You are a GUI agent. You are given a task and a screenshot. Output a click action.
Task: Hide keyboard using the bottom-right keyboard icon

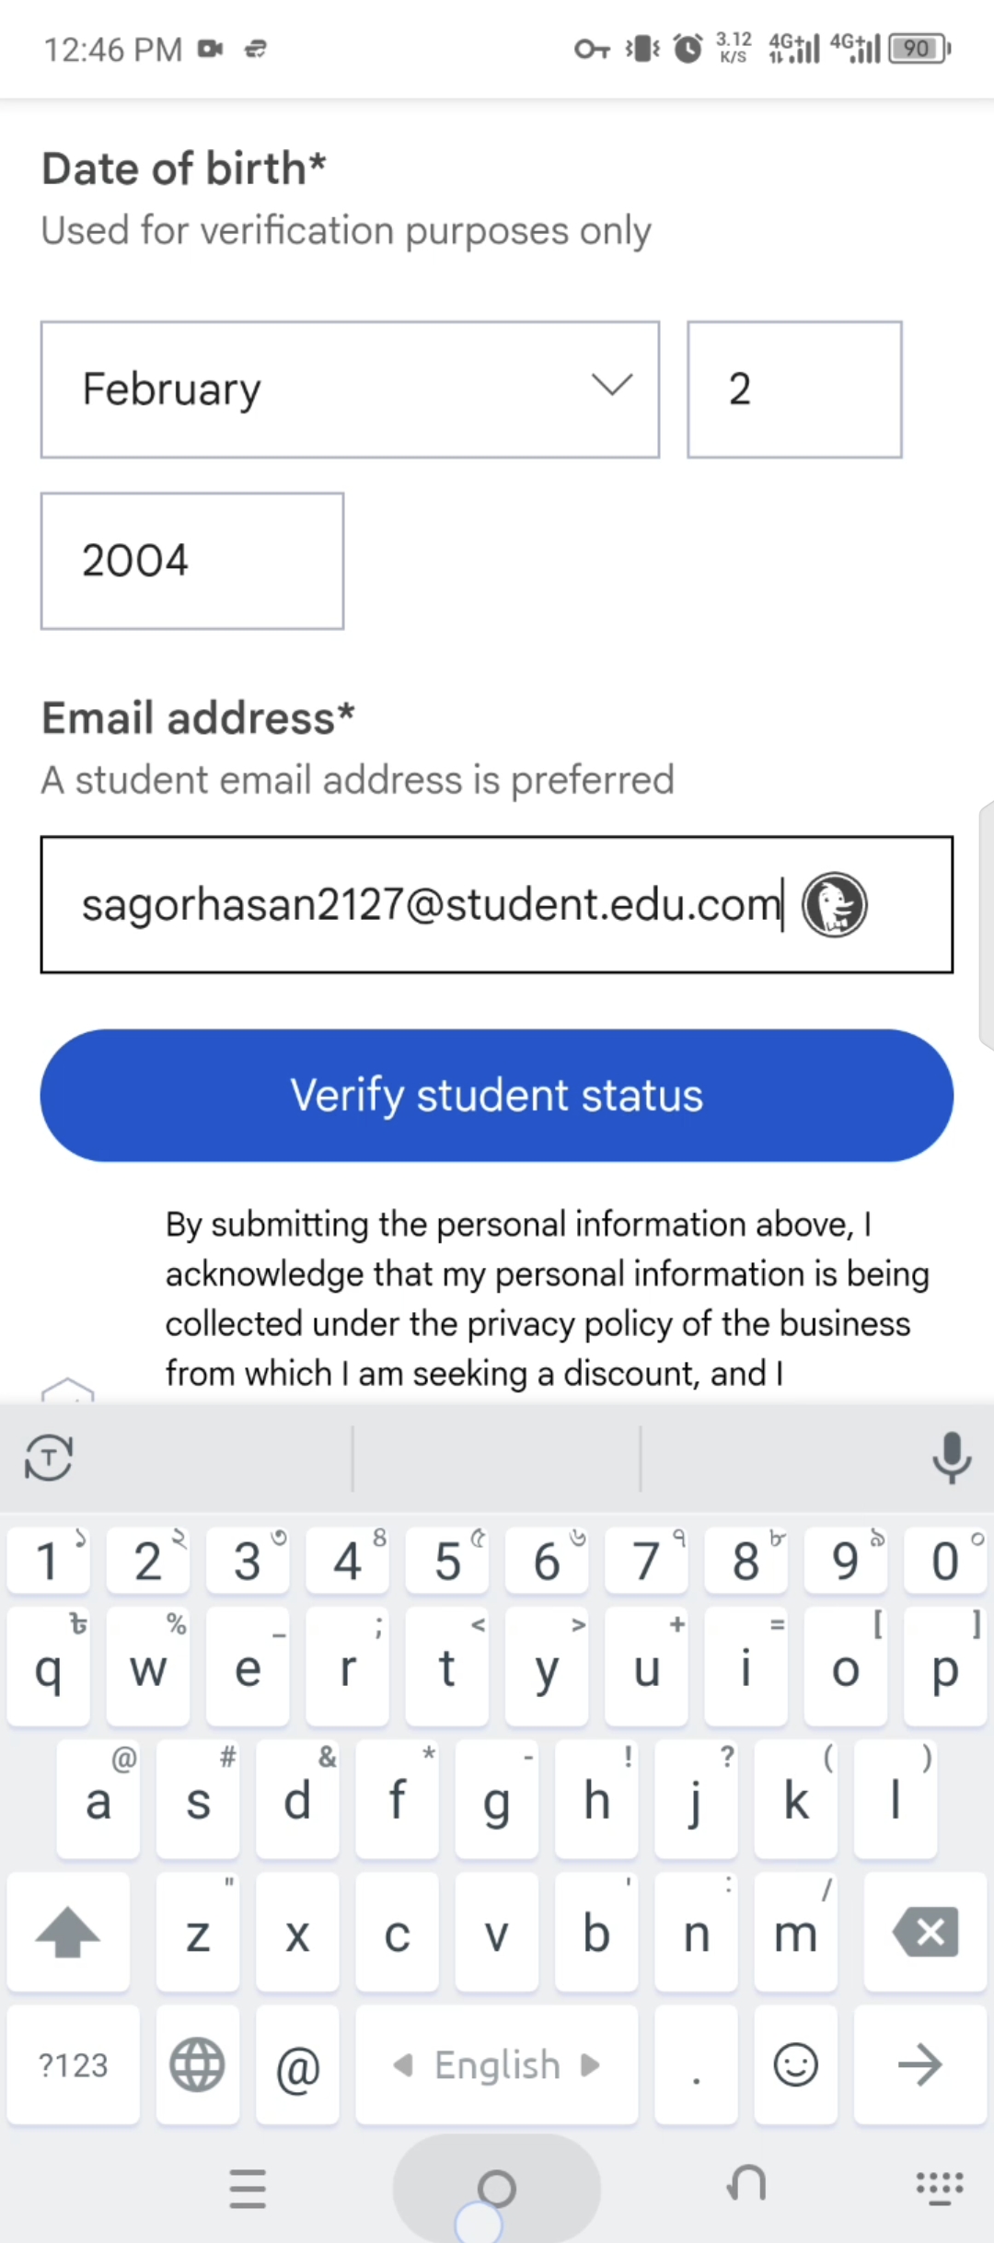939,2188
